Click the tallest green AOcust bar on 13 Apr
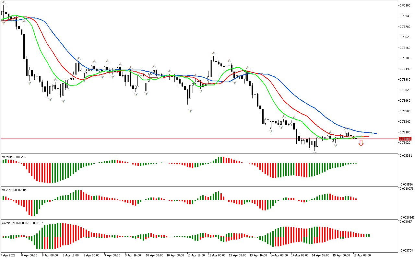Screen dimensions: 415x259 tap(222, 160)
